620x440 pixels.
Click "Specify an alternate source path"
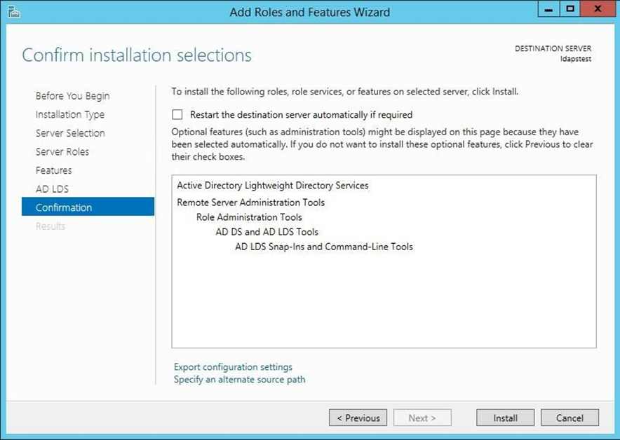tap(238, 379)
